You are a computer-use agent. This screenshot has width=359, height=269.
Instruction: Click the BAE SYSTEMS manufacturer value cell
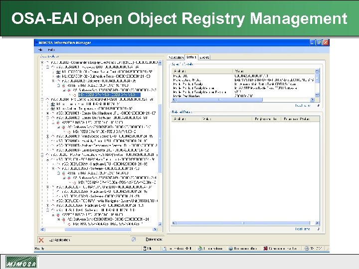click(x=274, y=80)
